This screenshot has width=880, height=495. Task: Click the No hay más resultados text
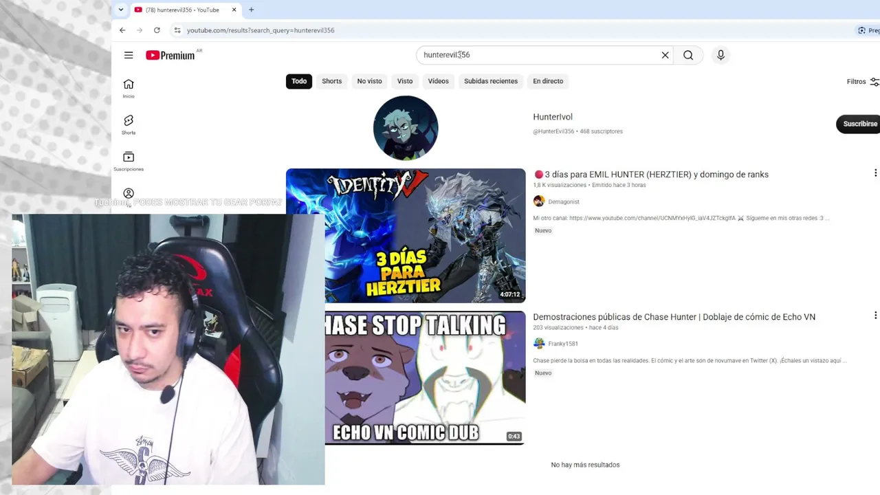pos(585,465)
